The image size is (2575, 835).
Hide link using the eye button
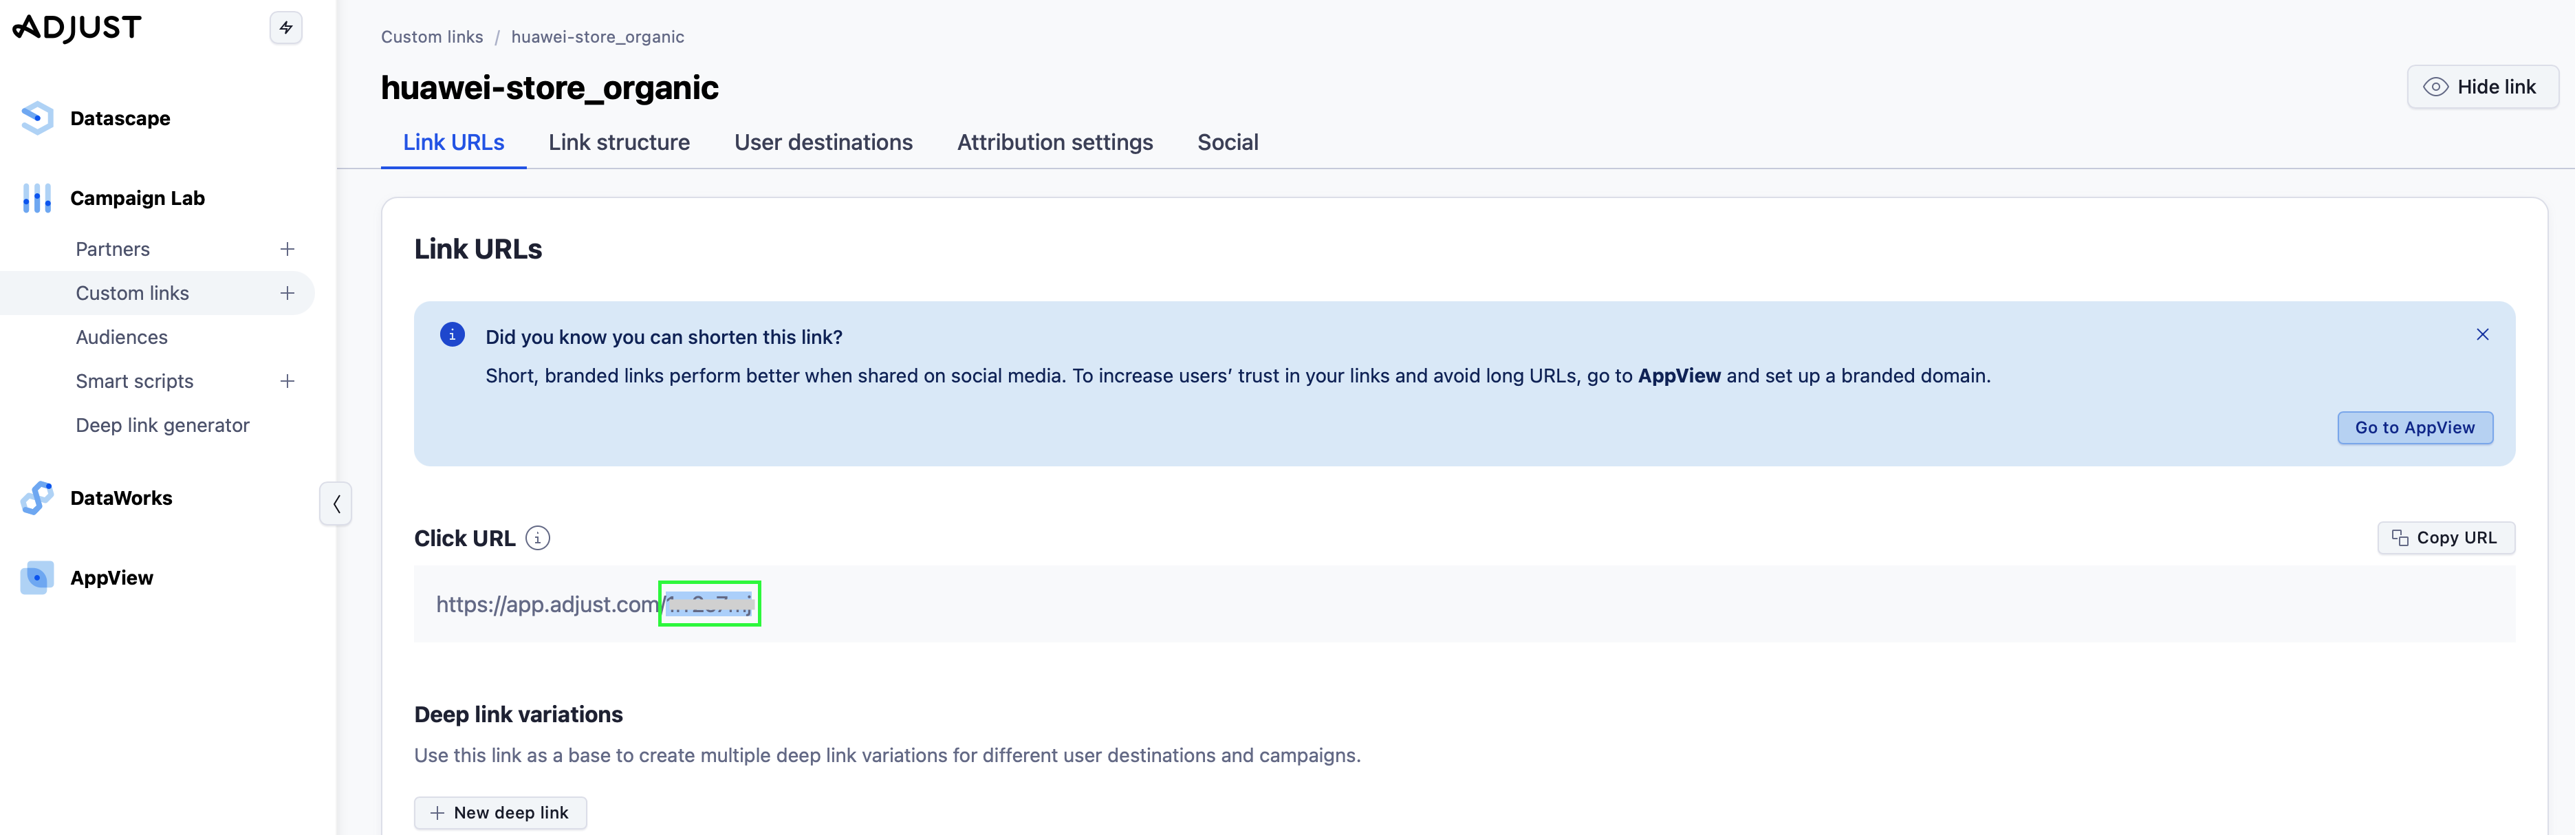pyautogui.click(x=2482, y=87)
